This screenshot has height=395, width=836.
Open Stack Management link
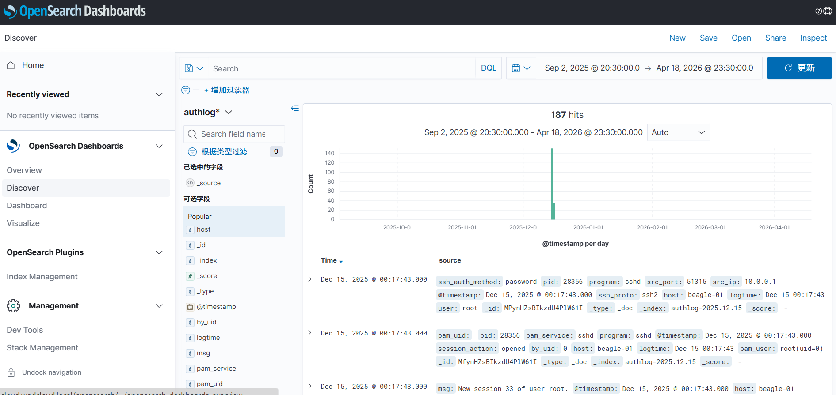click(42, 348)
